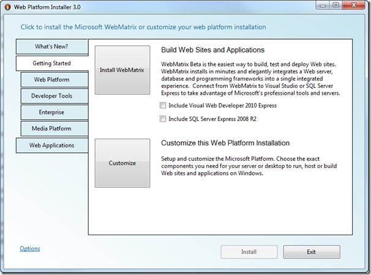The width and height of the screenshot is (371, 275).
Task: Open the Options link
Action: 30,249
